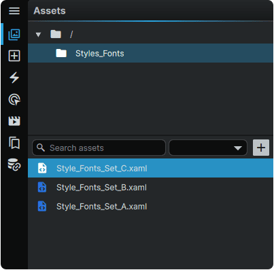Focus the Search assets field

coord(99,148)
